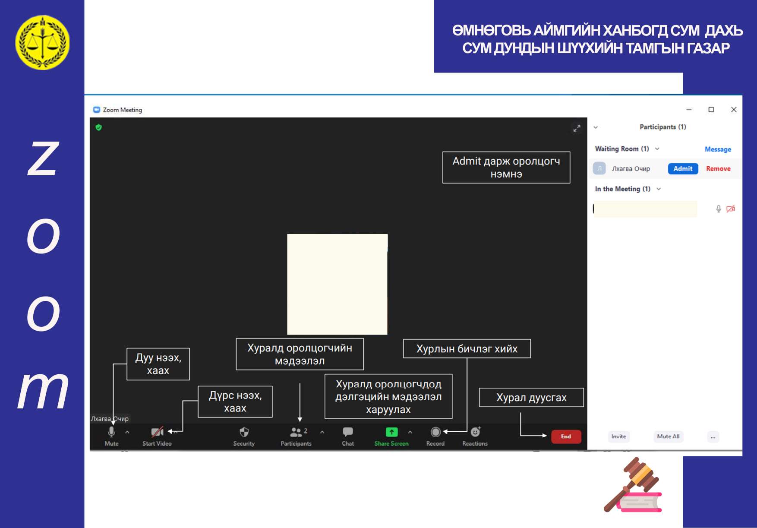Click the green encryption shield icon
The height and width of the screenshot is (528, 757).
[x=99, y=127]
